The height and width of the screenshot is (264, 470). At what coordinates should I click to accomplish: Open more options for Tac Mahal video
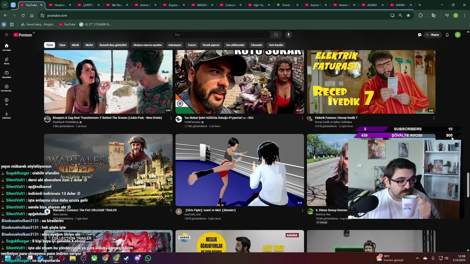pos(303,118)
